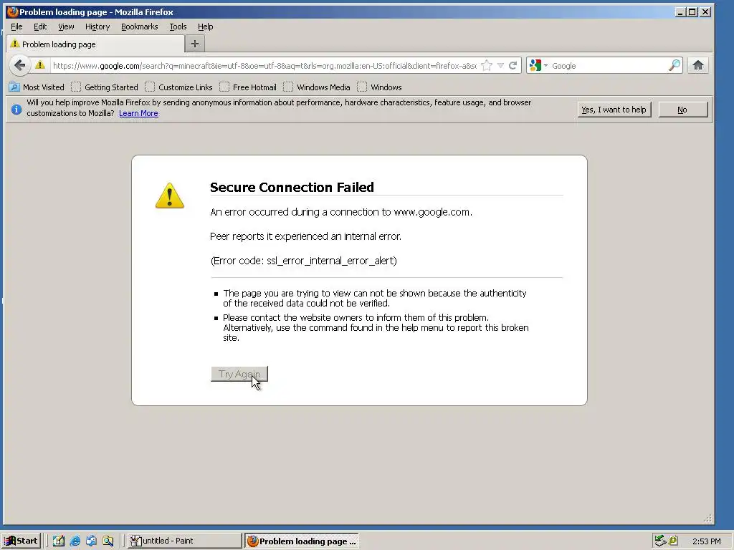Click Yes, I want to help
Viewport: 734px width, 550px height.
pyautogui.click(x=614, y=110)
